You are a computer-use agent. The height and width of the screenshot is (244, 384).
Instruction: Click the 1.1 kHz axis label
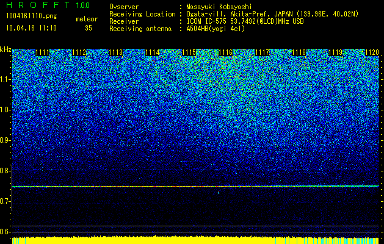5,79
